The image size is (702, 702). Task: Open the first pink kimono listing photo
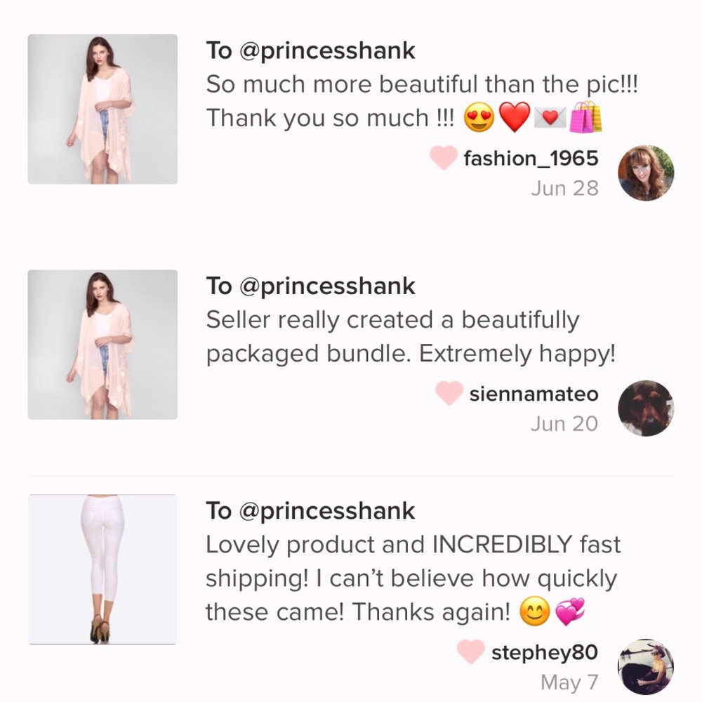tap(102, 110)
